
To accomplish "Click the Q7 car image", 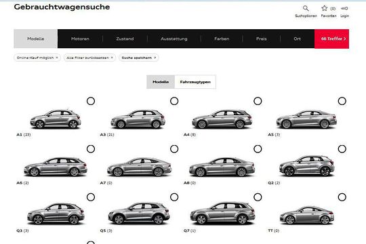I will click(223, 213).
